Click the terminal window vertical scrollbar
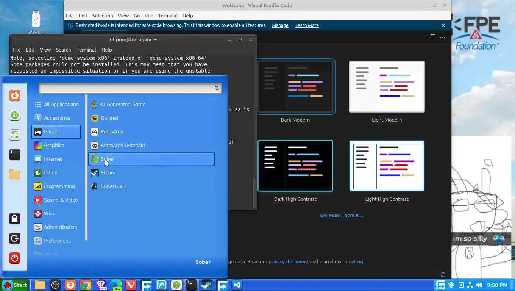This screenshot has width=515, height=291. 254,192
